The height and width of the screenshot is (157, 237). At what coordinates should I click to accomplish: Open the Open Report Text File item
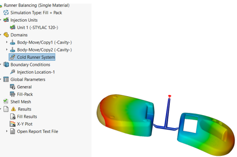tap(38, 131)
